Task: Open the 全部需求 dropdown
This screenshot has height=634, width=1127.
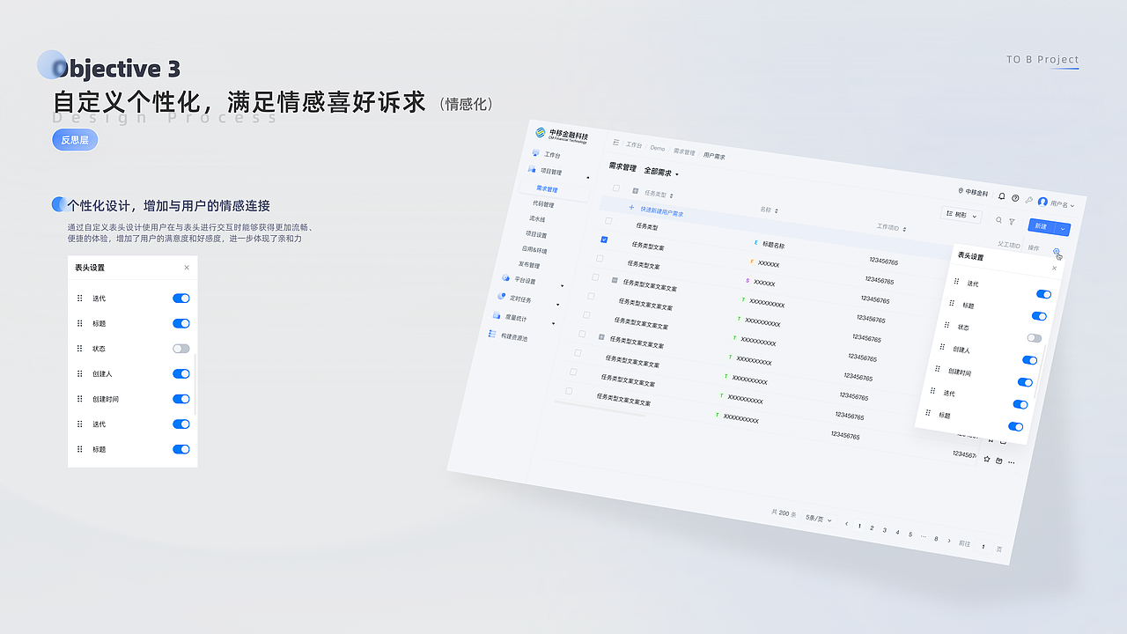Action: pyautogui.click(x=661, y=173)
